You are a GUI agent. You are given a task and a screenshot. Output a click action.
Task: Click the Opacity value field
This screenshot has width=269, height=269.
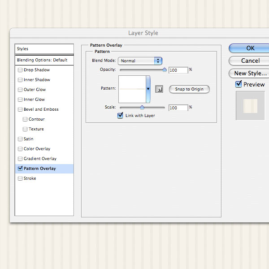coord(178,70)
